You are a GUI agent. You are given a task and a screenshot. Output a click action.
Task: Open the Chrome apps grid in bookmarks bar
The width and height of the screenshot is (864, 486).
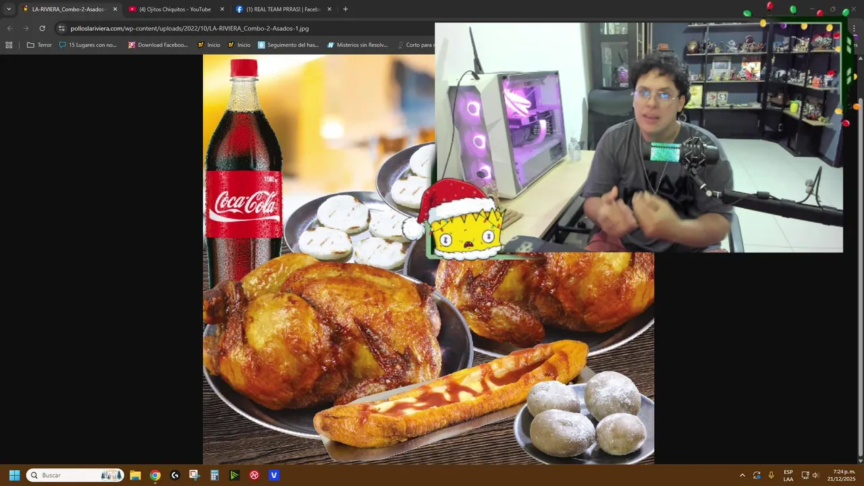9,45
